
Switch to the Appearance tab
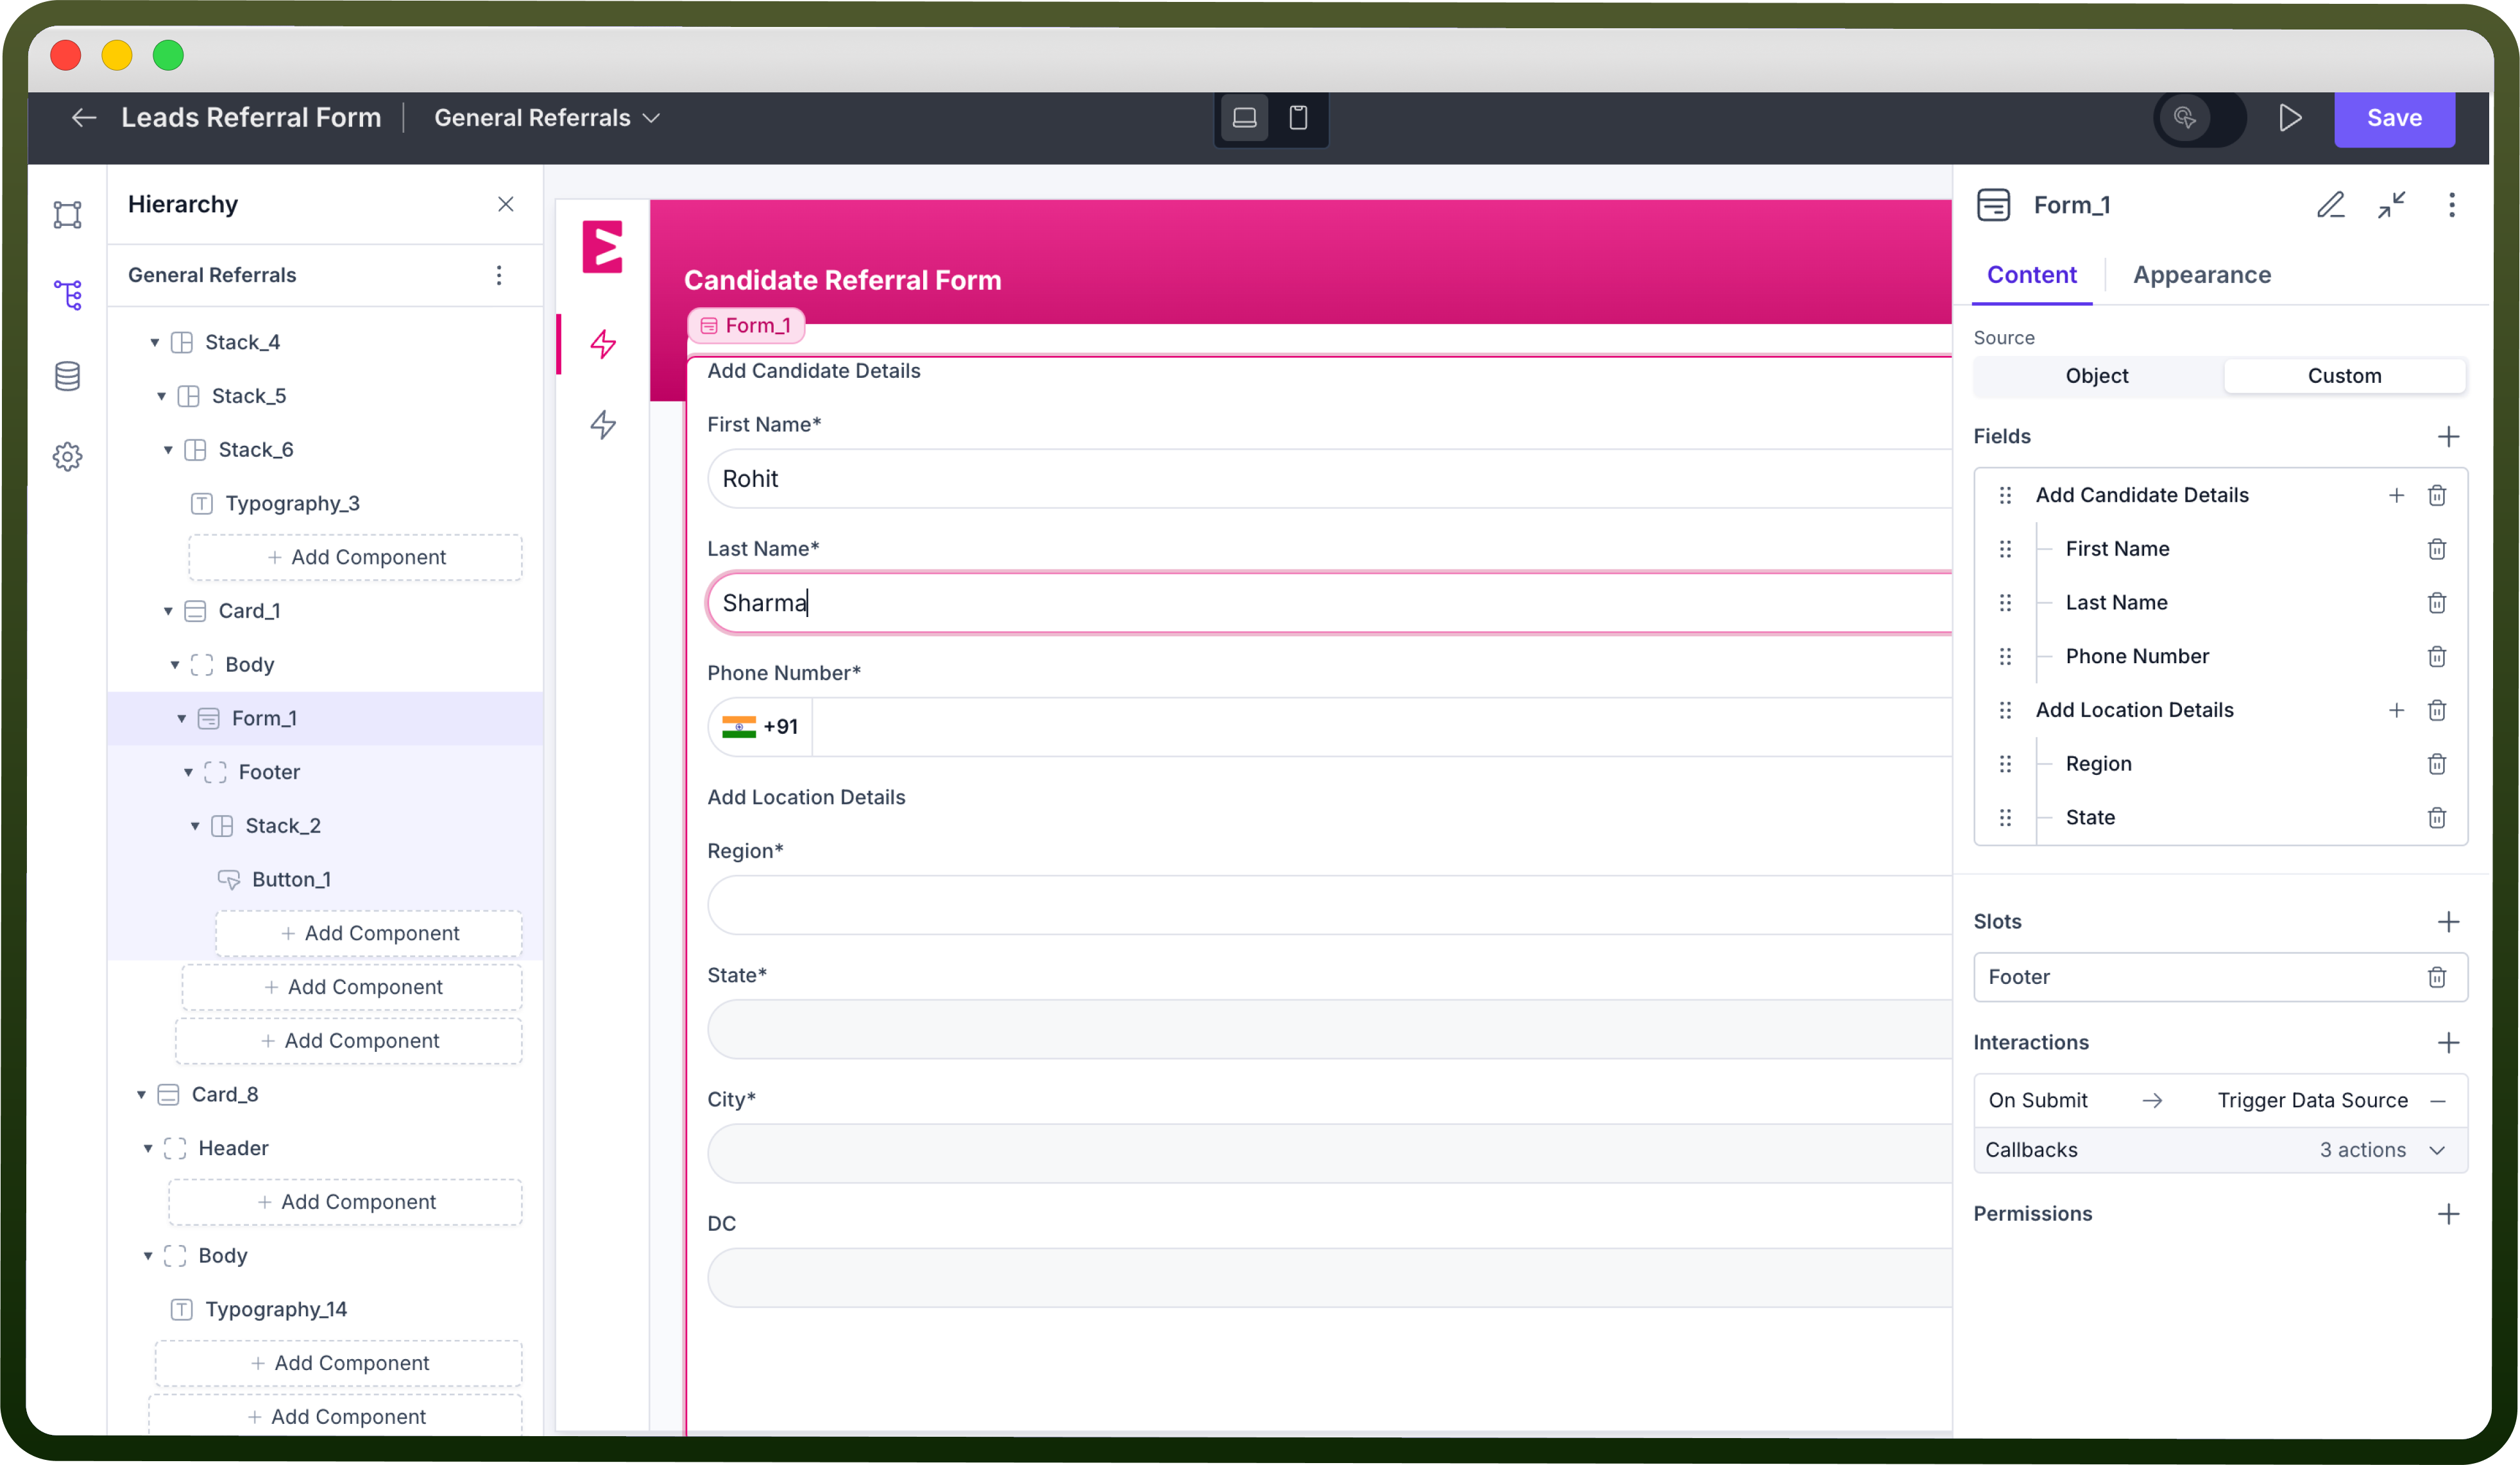tap(2201, 275)
